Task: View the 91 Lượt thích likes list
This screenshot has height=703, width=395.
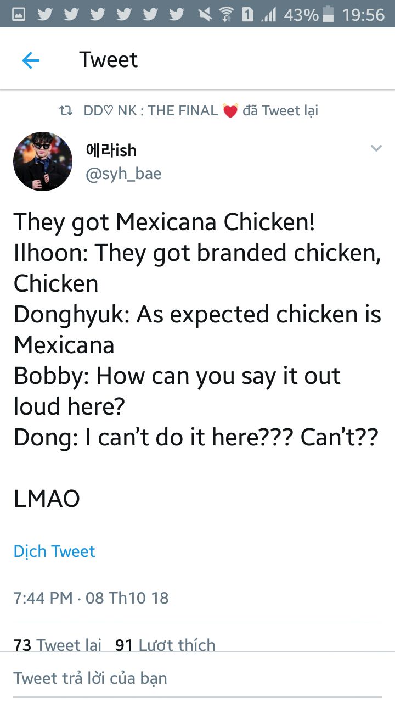Action: click(x=165, y=644)
